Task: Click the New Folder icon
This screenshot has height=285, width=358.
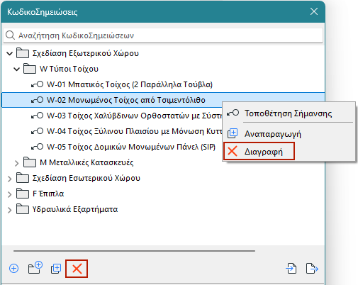Action: pos(35,267)
